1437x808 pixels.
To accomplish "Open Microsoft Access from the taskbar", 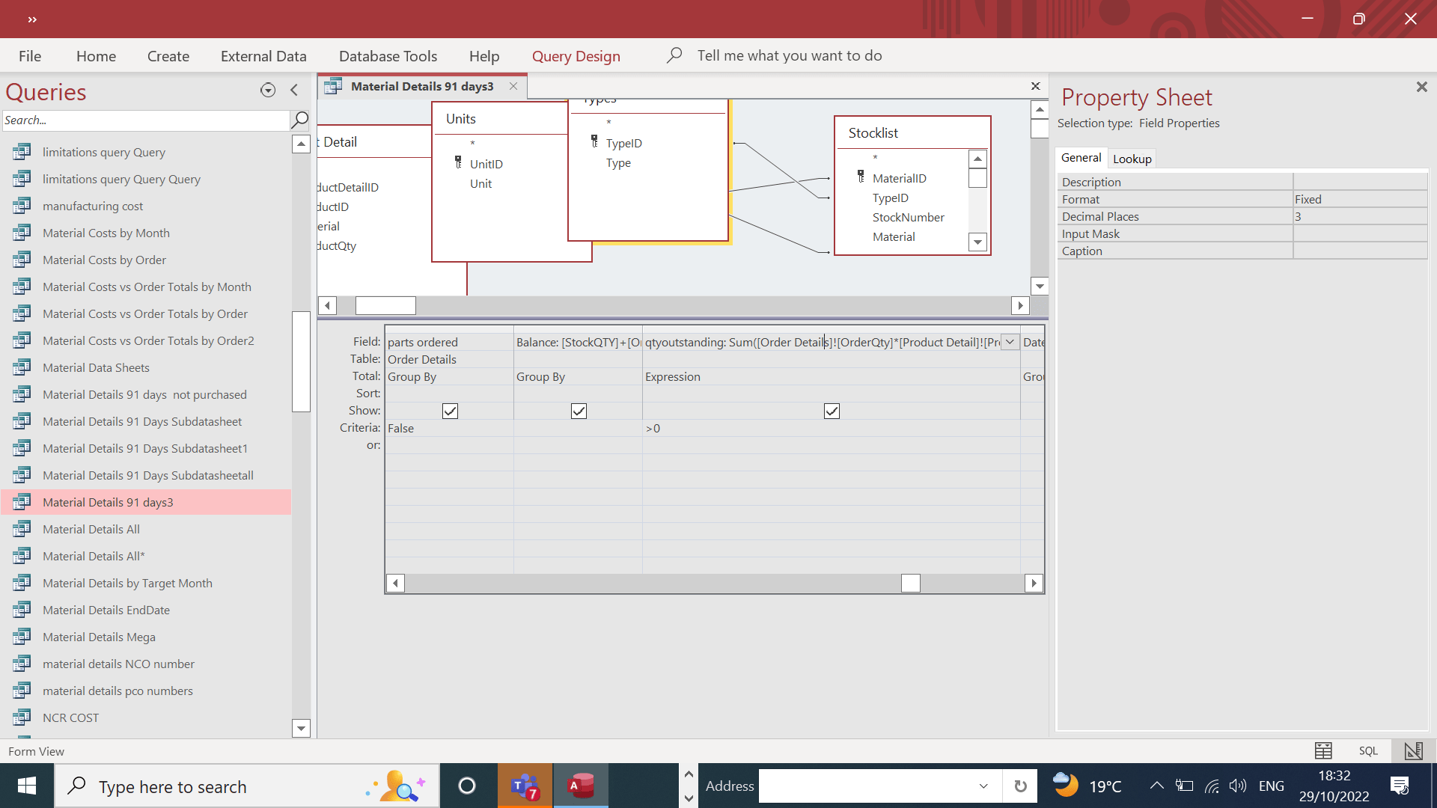I will pyautogui.click(x=581, y=786).
